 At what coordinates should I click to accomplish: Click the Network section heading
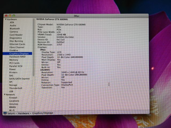pos(10,94)
